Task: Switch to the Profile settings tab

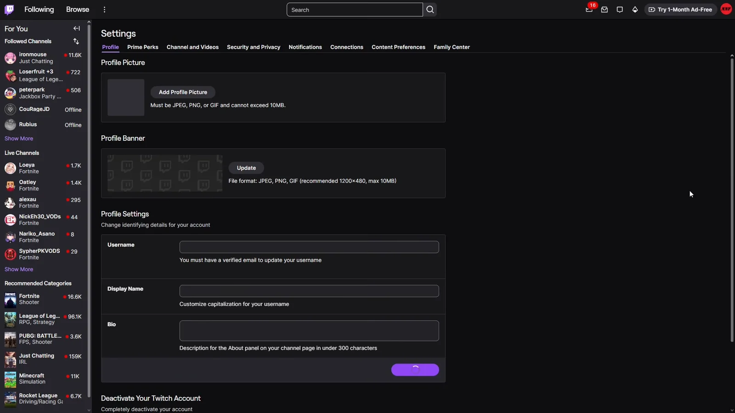Action: tap(110, 47)
